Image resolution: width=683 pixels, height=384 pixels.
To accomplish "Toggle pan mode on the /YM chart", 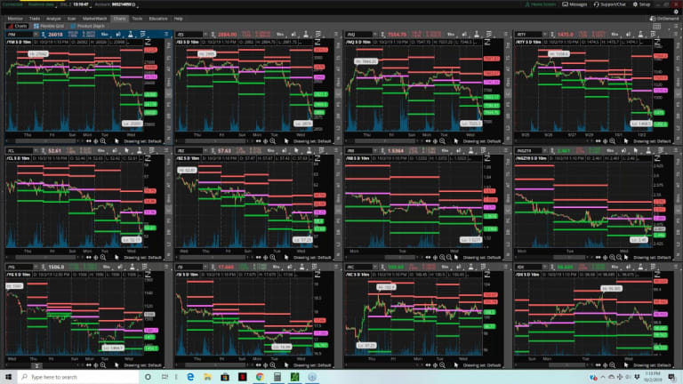I will click(x=88, y=141).
